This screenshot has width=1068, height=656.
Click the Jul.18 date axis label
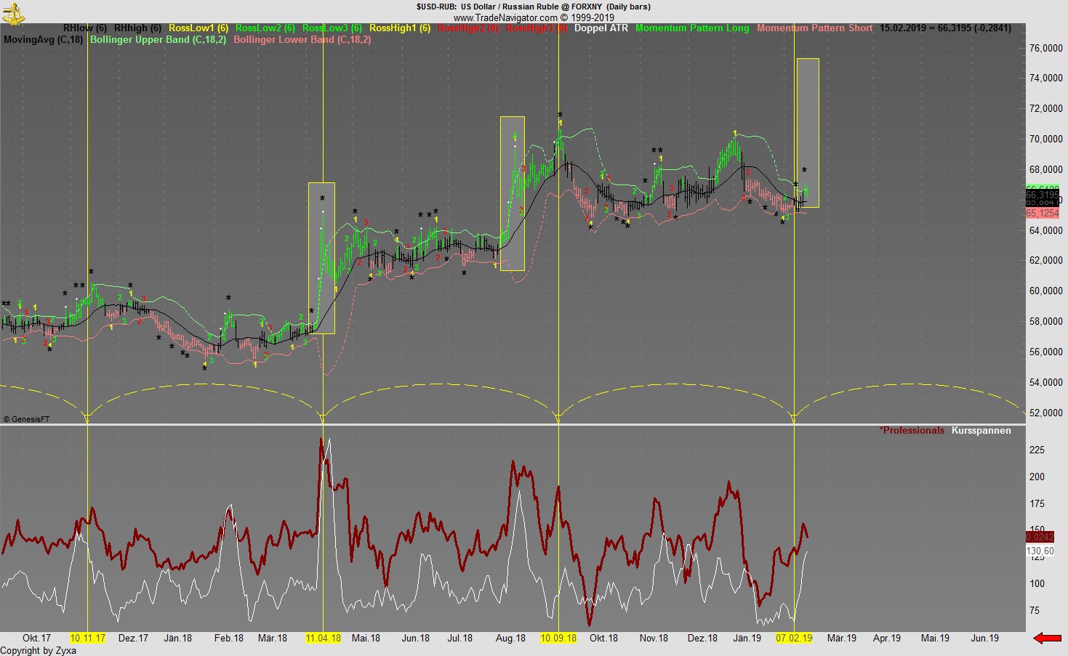click(x=460, y=639)
